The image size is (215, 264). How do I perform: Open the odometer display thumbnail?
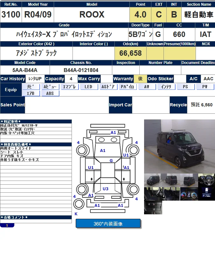[206, 194]
